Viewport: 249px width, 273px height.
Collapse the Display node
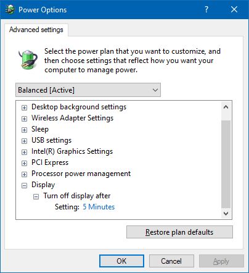click(24, 185)
